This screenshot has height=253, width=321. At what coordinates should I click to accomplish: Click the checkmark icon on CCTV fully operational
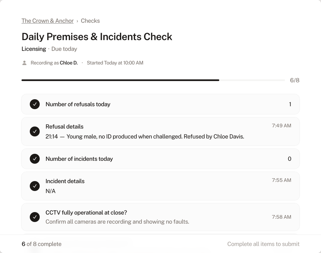(x=35, y=217)
